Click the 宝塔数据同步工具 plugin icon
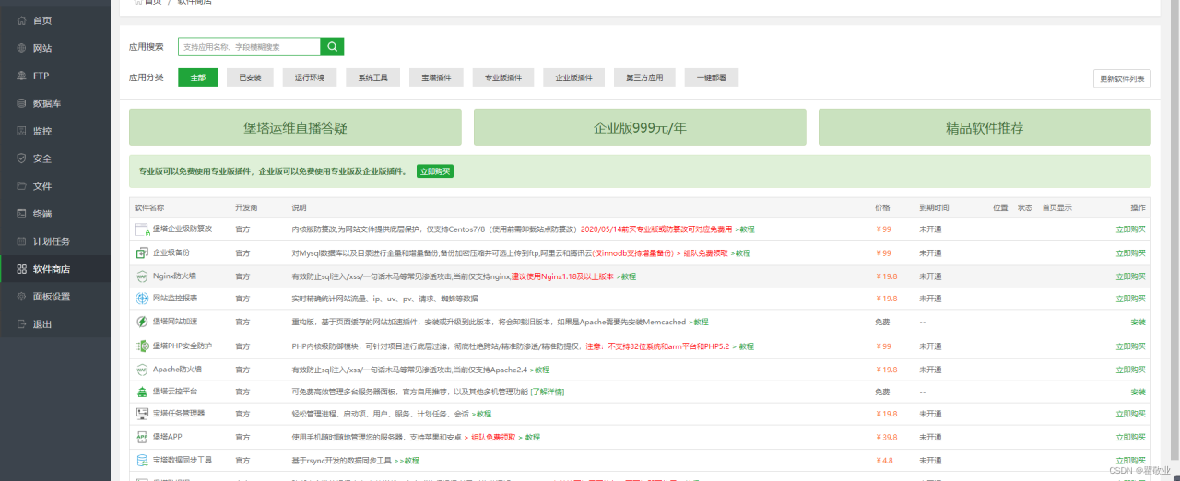Screen dimensions: 1180x481 142,460
